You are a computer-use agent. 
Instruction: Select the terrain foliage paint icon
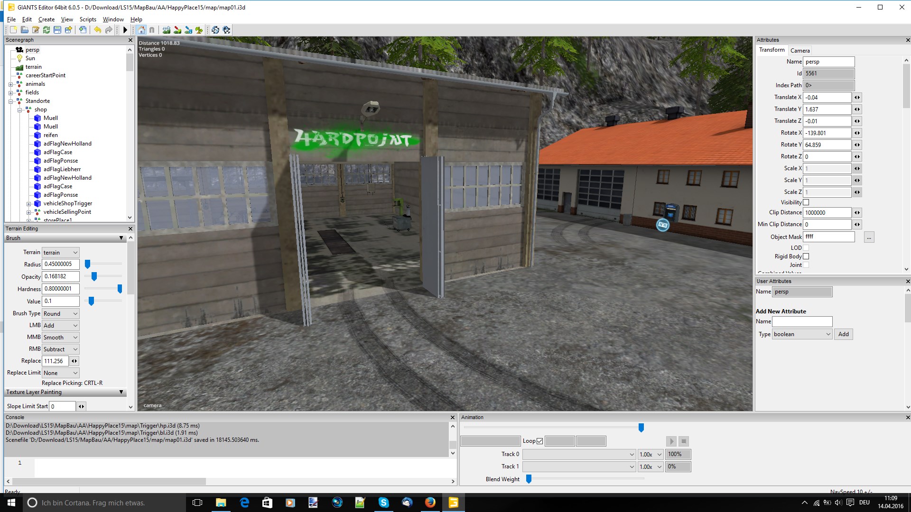[x=199, y=30]
